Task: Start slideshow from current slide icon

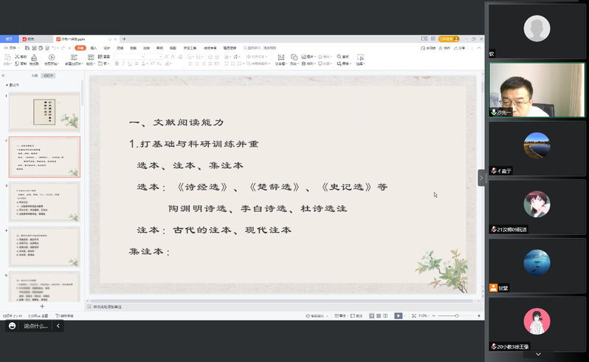Action: click(52, 57)
